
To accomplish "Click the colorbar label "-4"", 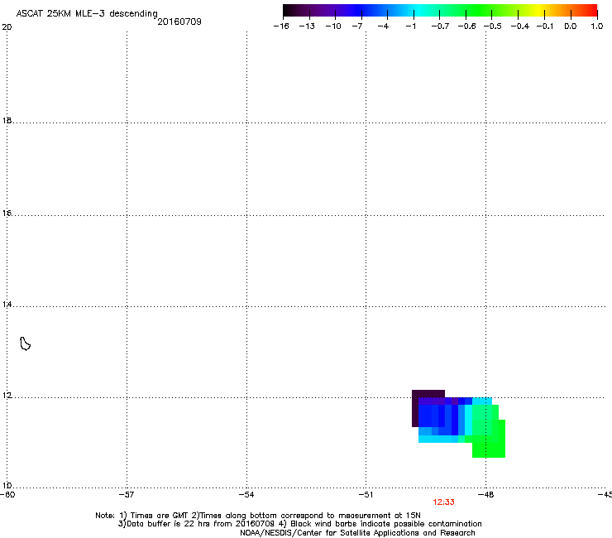I will (x=383, y=26).
